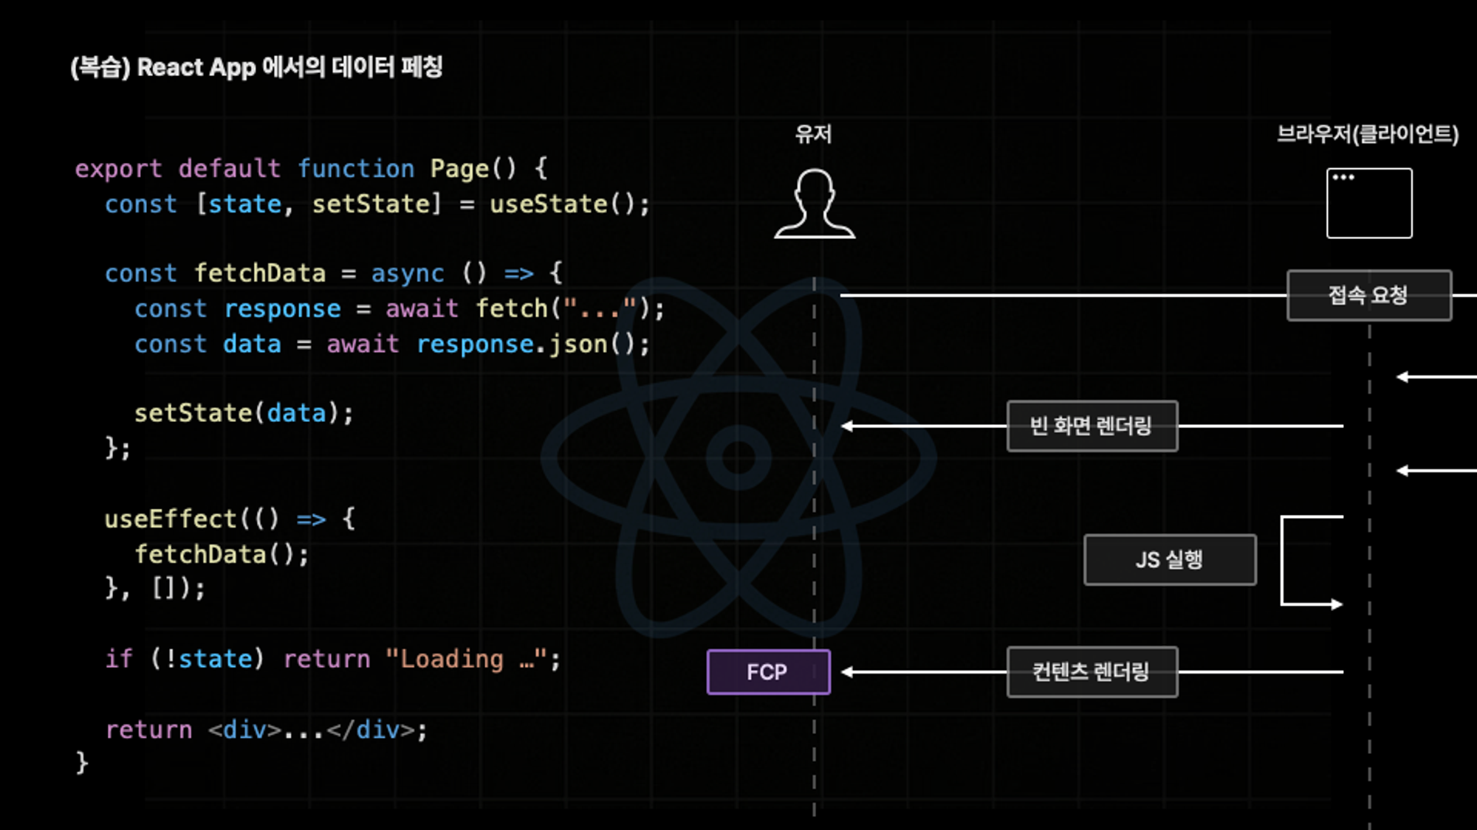Click the "Loading …" string literal
Image resolution: width=1477 pixels, height=830 pixels.
466,659
